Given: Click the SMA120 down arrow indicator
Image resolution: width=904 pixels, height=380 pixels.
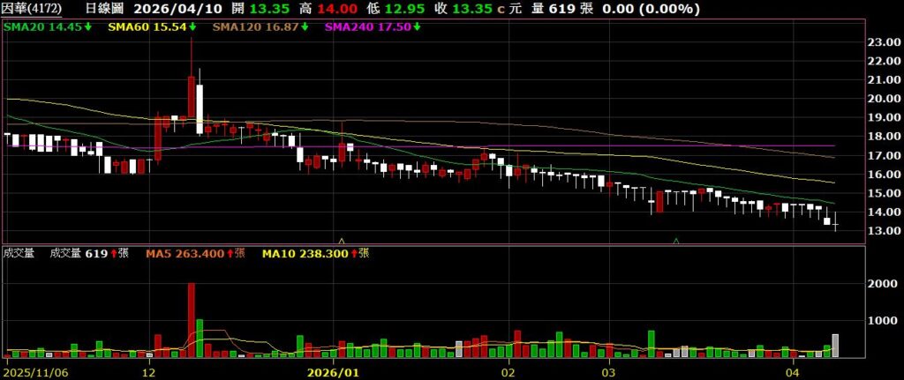Looking at the screenshot, I should (305, 27).
